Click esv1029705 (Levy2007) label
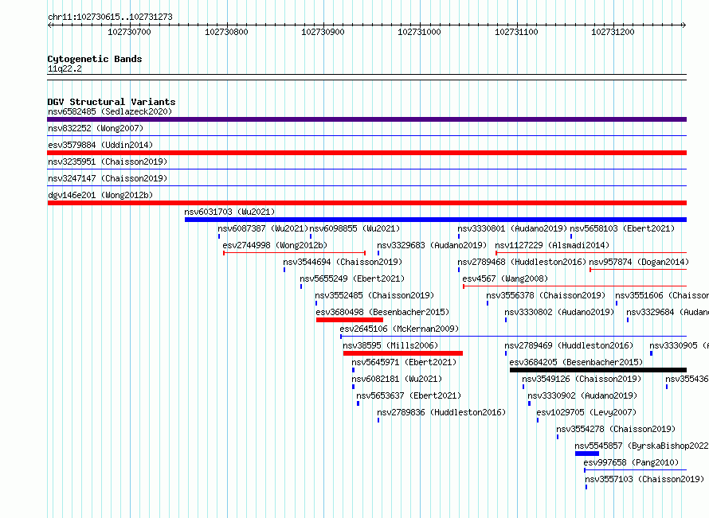 586,412
